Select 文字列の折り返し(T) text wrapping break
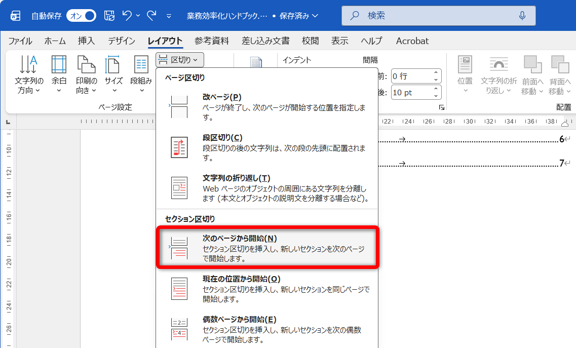This screenshot has height=348, width=576. tap(266, 188)
